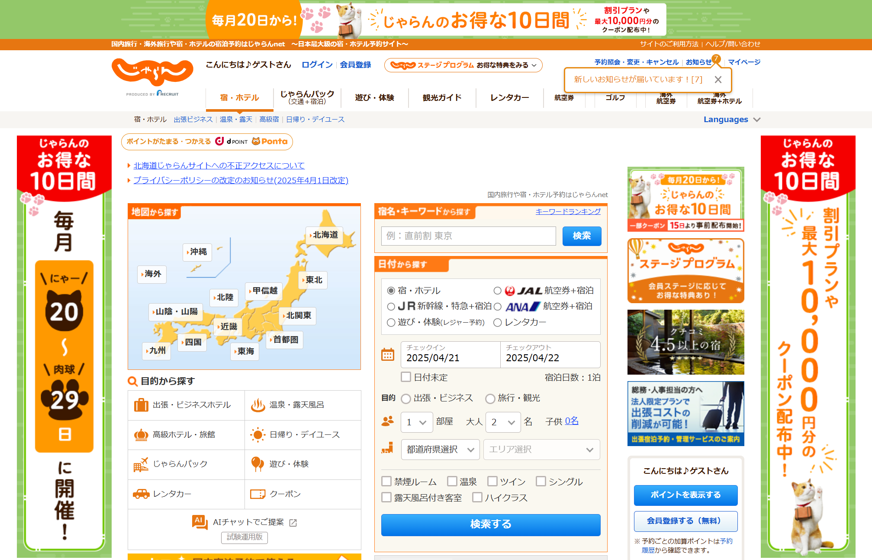Click the 会員登録 link in header
This screenshot has width=872, height=560.
pos(355,65)
